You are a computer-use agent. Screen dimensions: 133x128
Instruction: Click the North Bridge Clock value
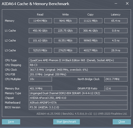116,79
